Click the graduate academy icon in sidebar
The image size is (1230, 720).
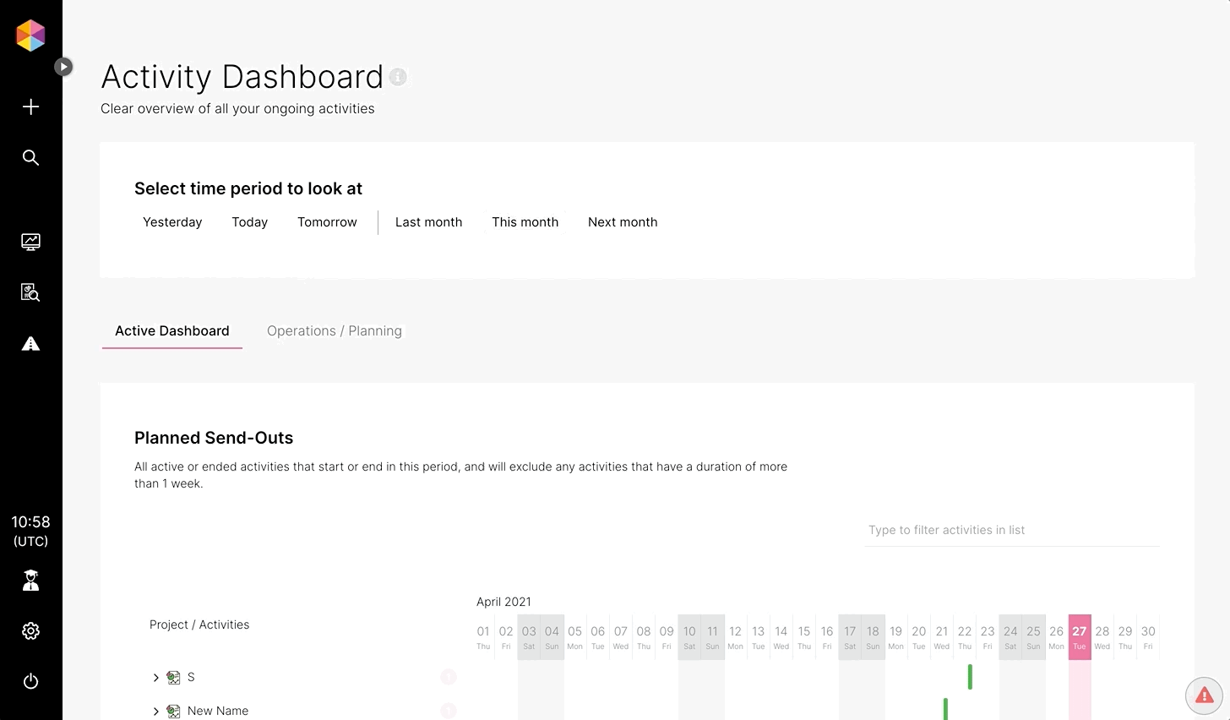pos(30,580)
